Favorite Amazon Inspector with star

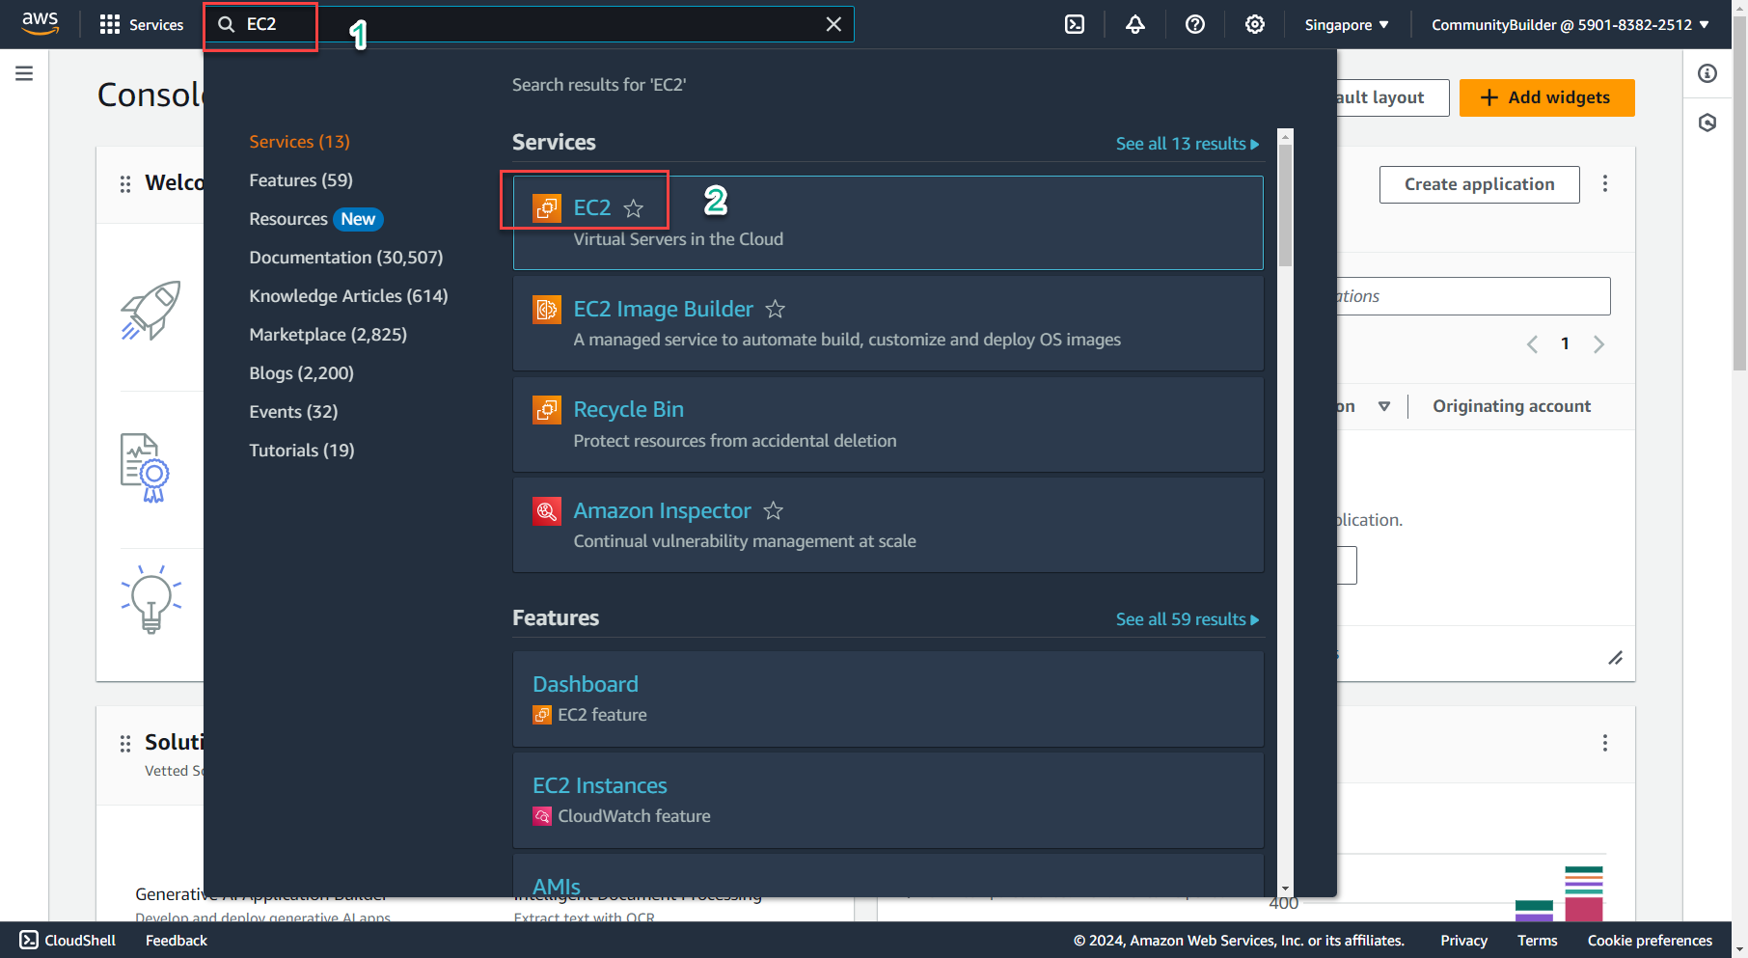click(x=774, y=510)
